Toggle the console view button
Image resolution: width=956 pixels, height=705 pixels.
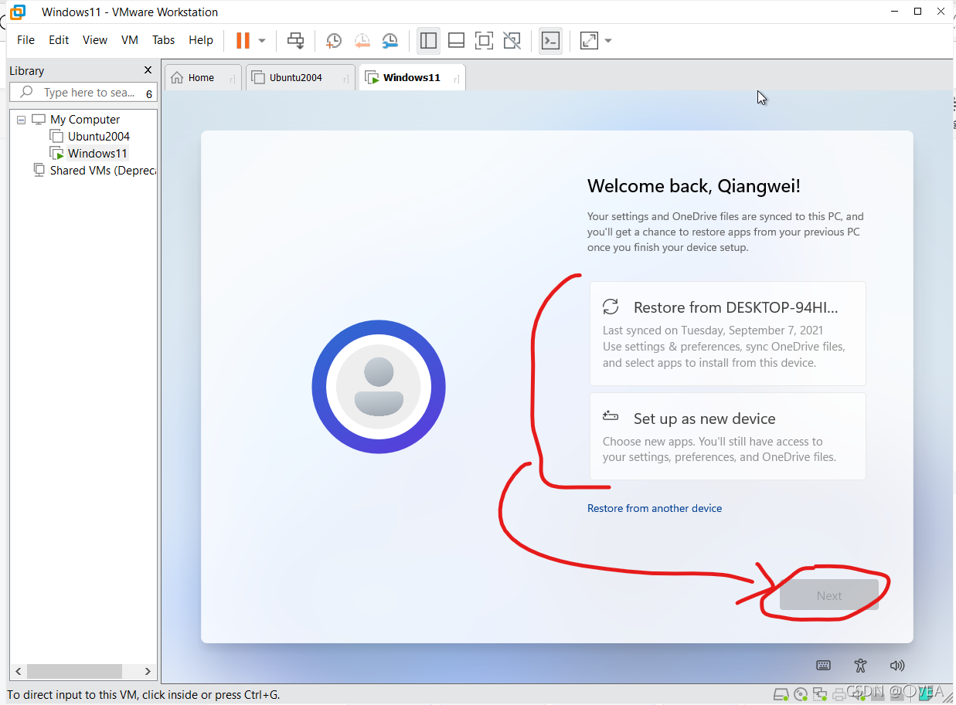pos(550,40)
